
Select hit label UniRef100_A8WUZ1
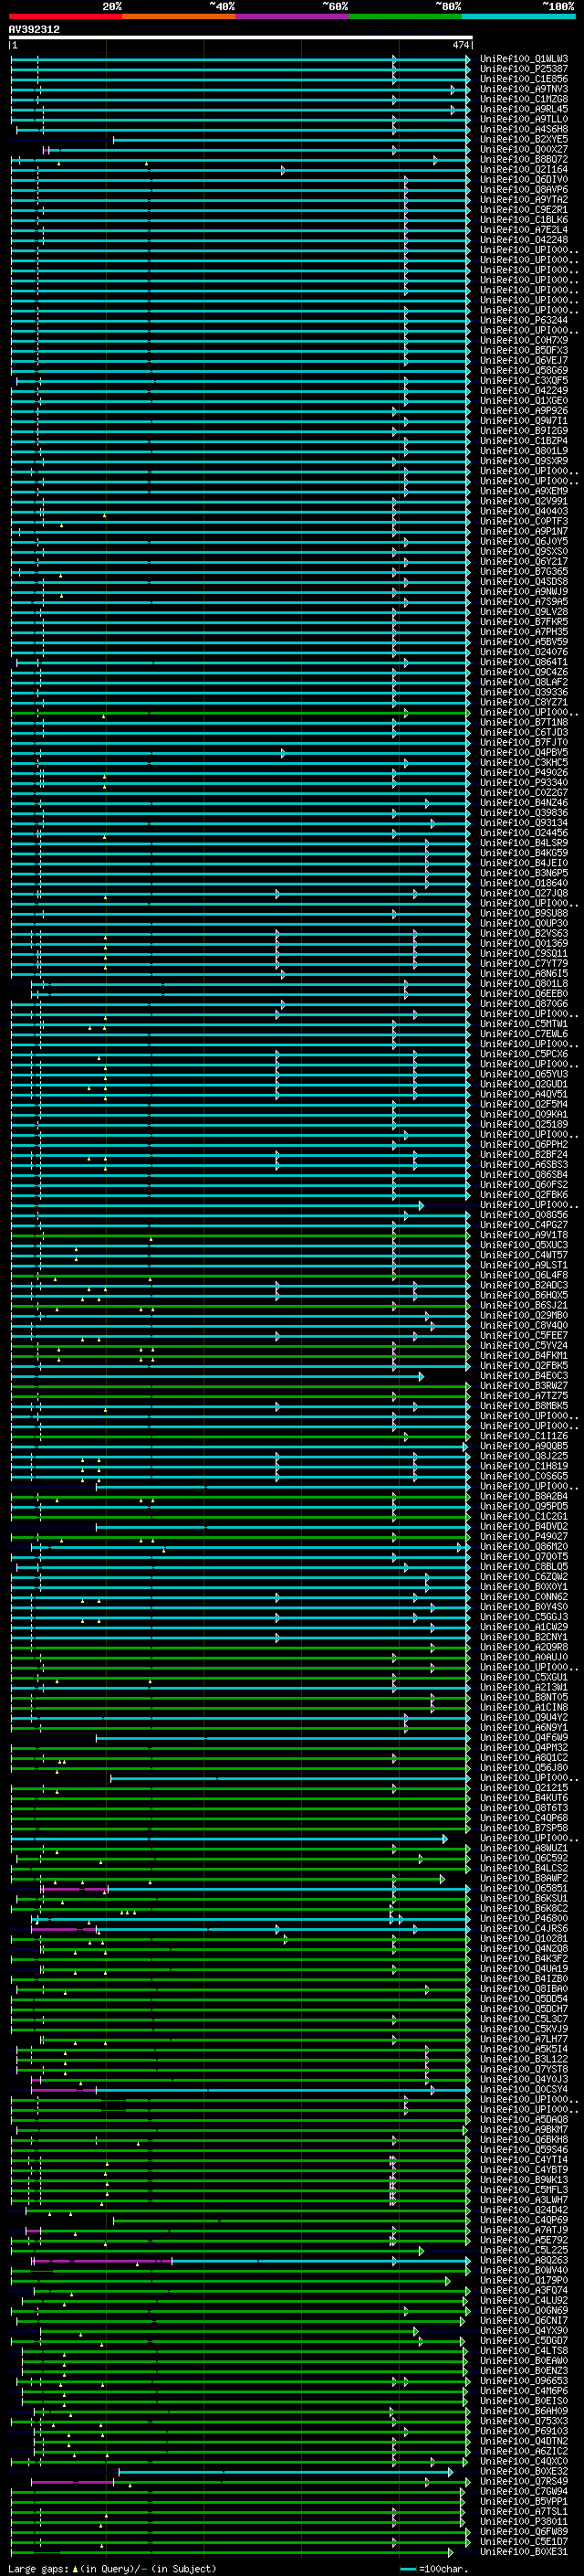pyautogui.click(x=524, y=1848)
